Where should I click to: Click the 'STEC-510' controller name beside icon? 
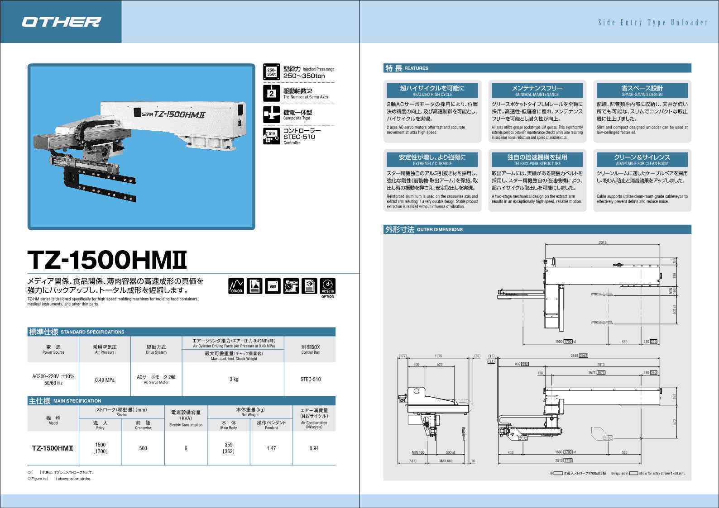(x=299, y=137)
